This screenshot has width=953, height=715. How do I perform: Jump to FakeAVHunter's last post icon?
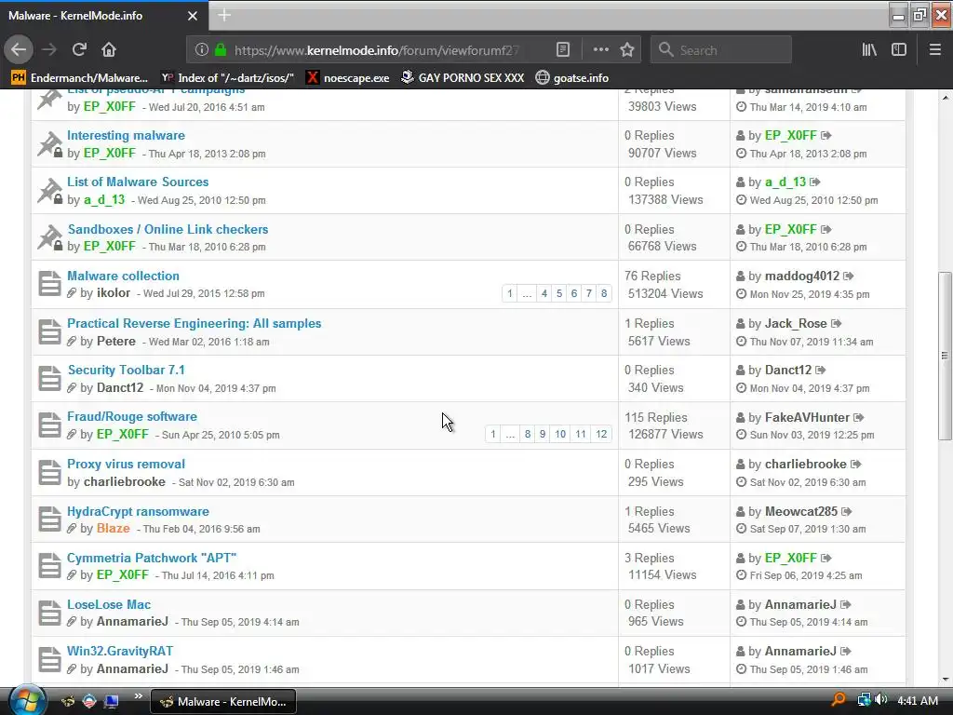coord(859,417)
